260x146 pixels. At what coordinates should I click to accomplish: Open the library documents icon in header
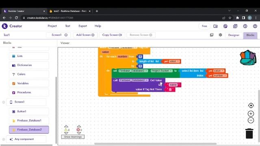[x=235, y=26]
